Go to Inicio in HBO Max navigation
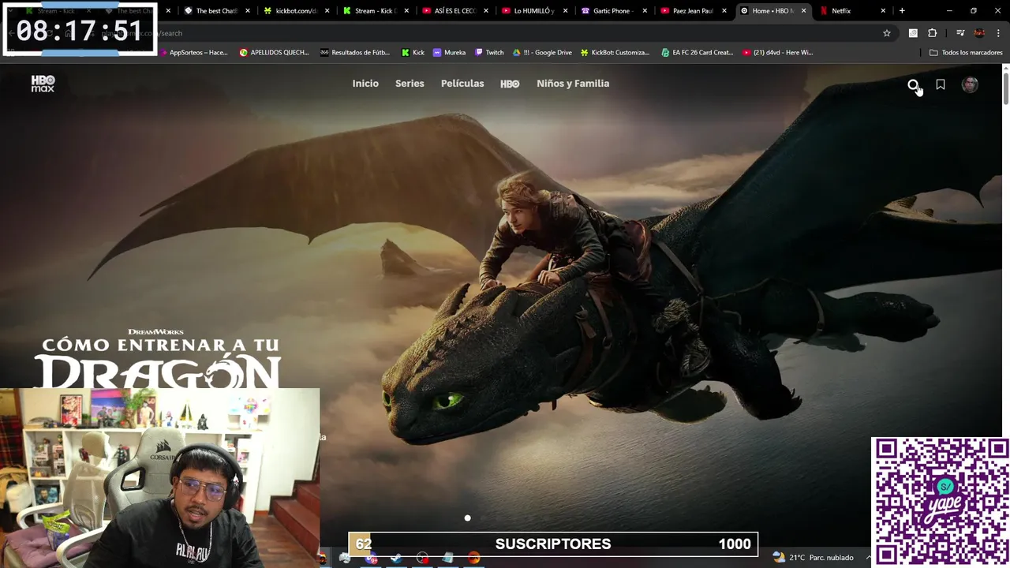 click(x=365, y=84)
